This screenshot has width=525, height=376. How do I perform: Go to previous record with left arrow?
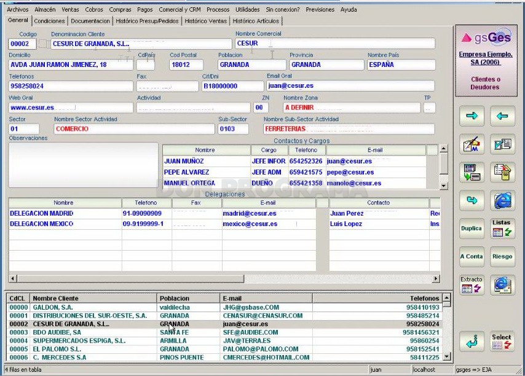502,116
